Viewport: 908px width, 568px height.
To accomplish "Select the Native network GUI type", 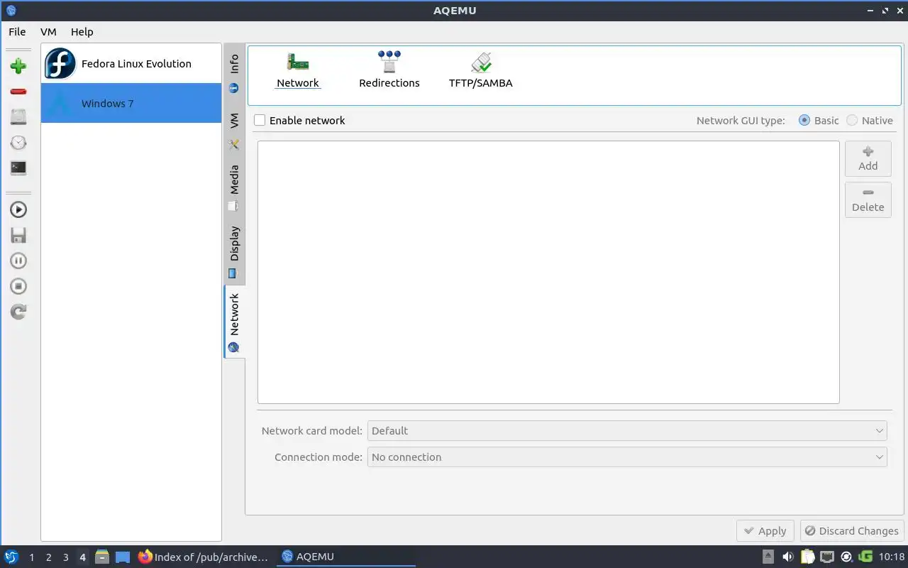I will coord(852,121).
